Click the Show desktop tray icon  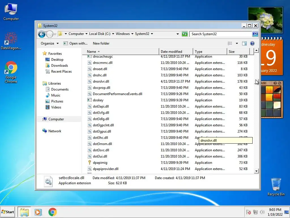tap(287, 212)
